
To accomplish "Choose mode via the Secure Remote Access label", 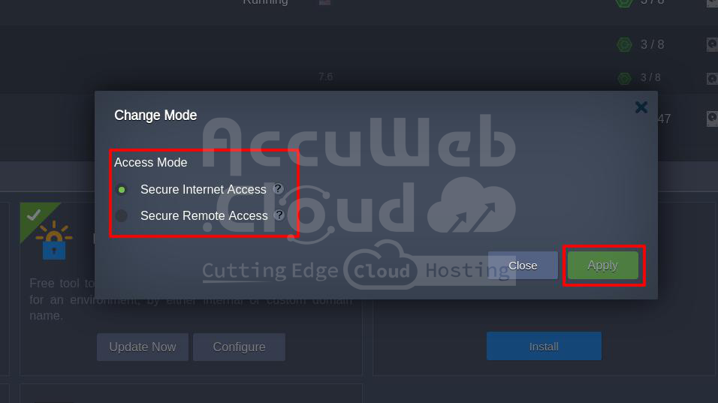I will pyautogui.click(x=204, y=215).
